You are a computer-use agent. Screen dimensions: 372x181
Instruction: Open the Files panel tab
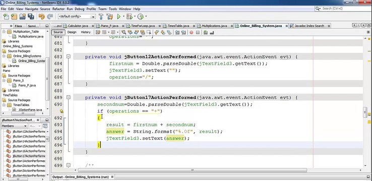tap(18, 26)
